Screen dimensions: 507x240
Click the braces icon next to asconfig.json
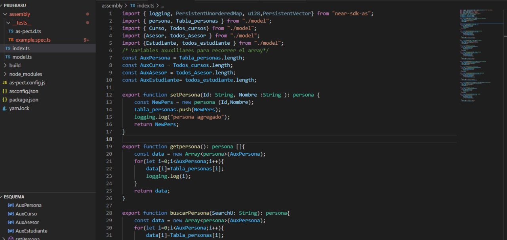pyautogui.click(x=6, y=91)
